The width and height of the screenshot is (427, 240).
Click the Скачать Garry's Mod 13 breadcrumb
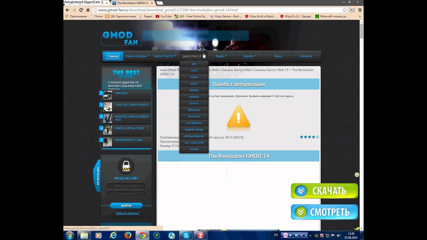[271, 70]
